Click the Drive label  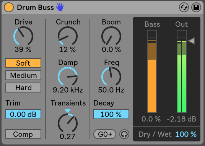click(23, 22)
